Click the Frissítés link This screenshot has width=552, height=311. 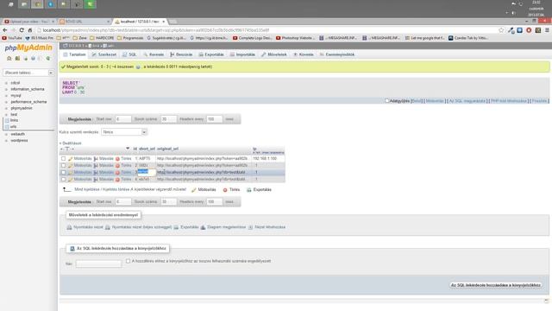pyautogui.click(x=539, y=101)
